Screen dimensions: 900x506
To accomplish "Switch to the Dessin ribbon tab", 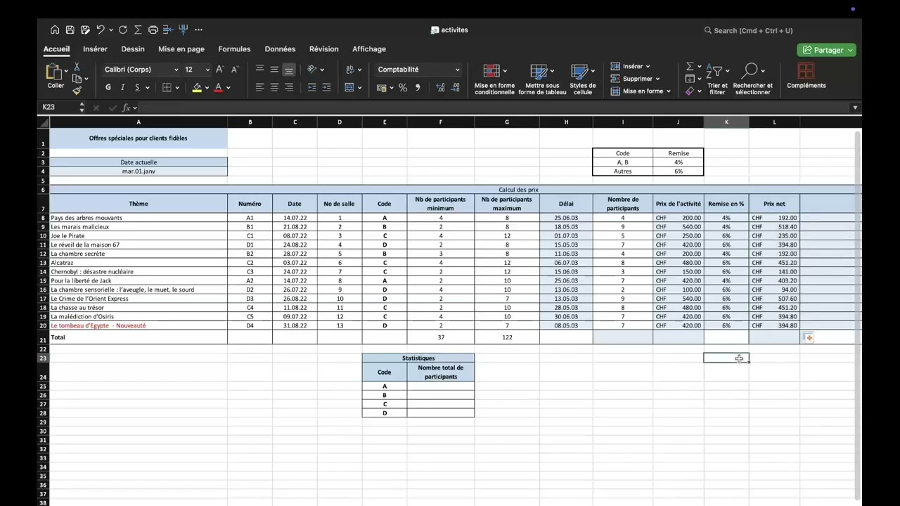I will (133, 49).
